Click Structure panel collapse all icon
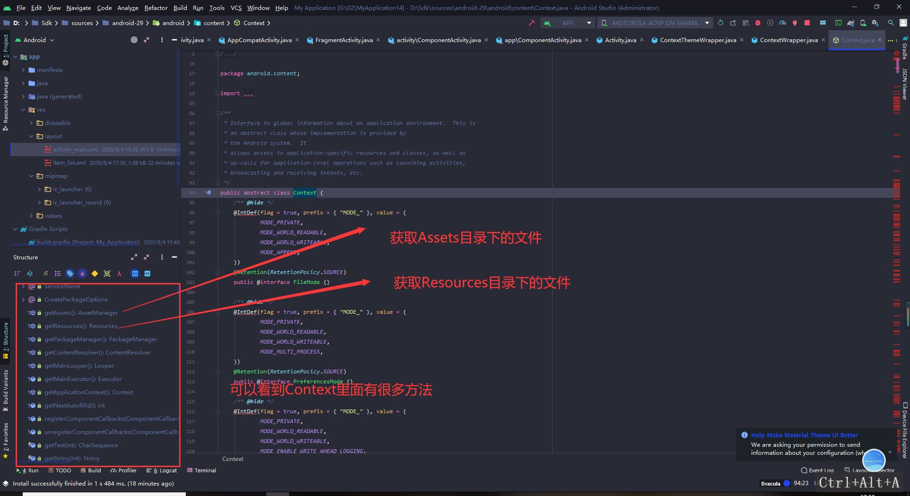Screen dimensions: 910x496 tap(146, 257)
